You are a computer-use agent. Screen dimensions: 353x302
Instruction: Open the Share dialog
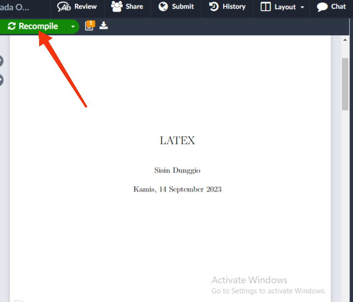[x=127, y=7]
